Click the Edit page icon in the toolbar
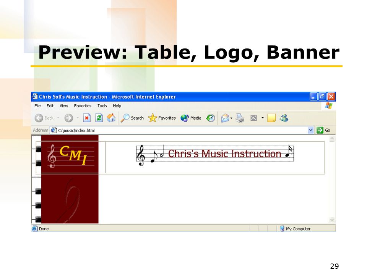This screenshot has width=367, height=275. pyautogui.click(x=253, y=118)
